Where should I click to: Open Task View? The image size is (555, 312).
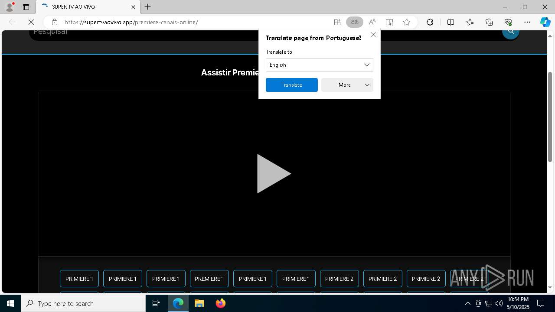click(x=156, y=303)
